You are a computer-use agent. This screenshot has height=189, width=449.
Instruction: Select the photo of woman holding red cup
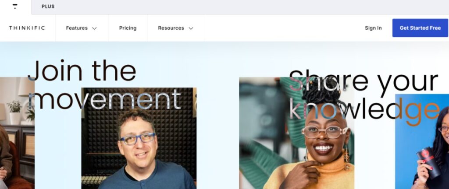pos(422,142)
